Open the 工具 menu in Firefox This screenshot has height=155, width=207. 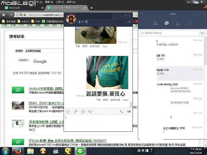coord(60,2)
